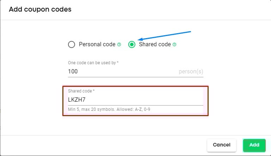Focus the usage limit field showing 100
The width and height of the screenshot is (271, 156).
(120, 72)
